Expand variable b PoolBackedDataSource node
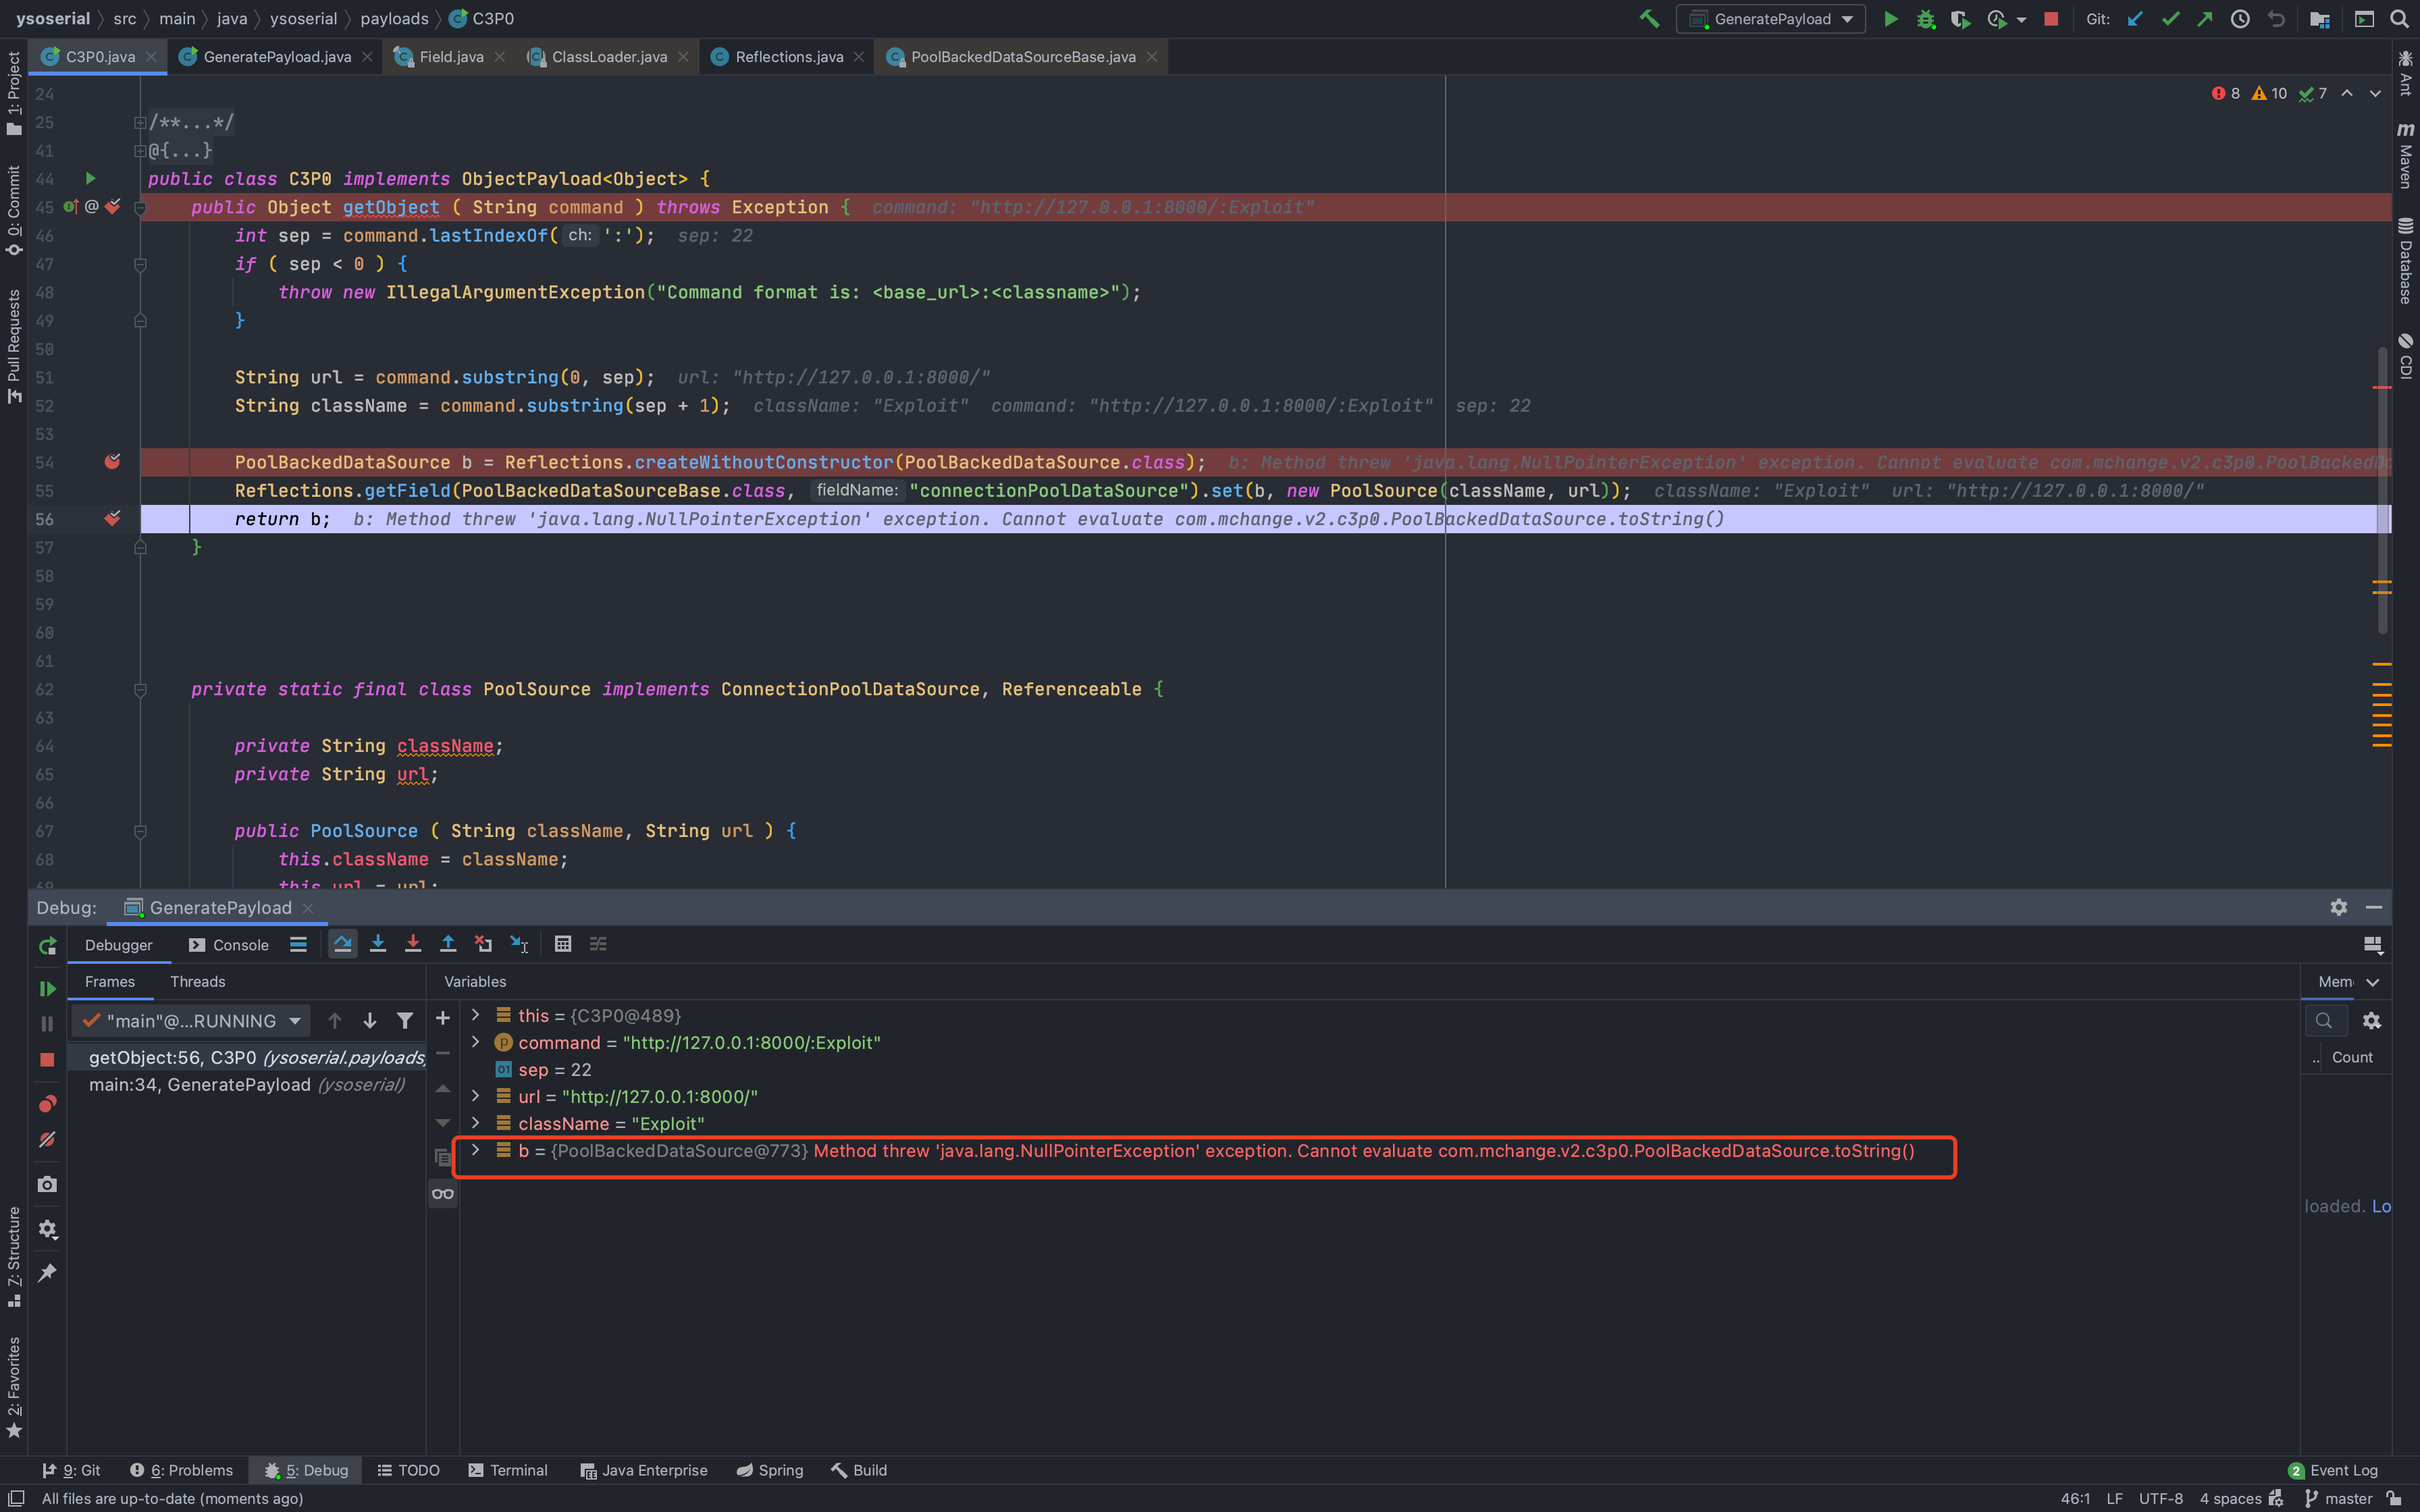This screenshot has height=1512, width=2420. point(476,1150)
